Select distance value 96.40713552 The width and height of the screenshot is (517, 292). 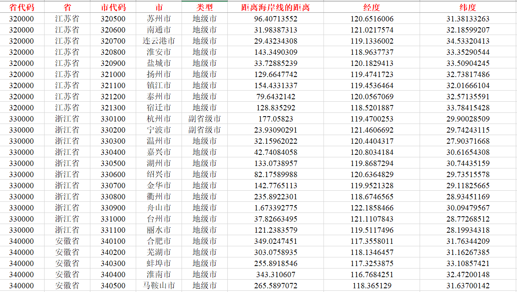pyautogui.click(x=276, y=19)
